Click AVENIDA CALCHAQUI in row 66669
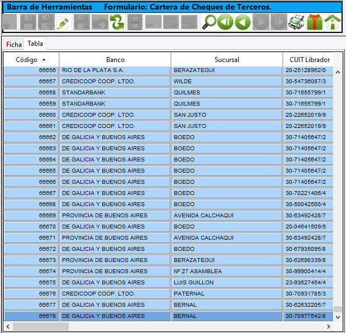Image resolution: width=346 pixels, height=333 pixels. pyautogui.click(x=226, y=216)
